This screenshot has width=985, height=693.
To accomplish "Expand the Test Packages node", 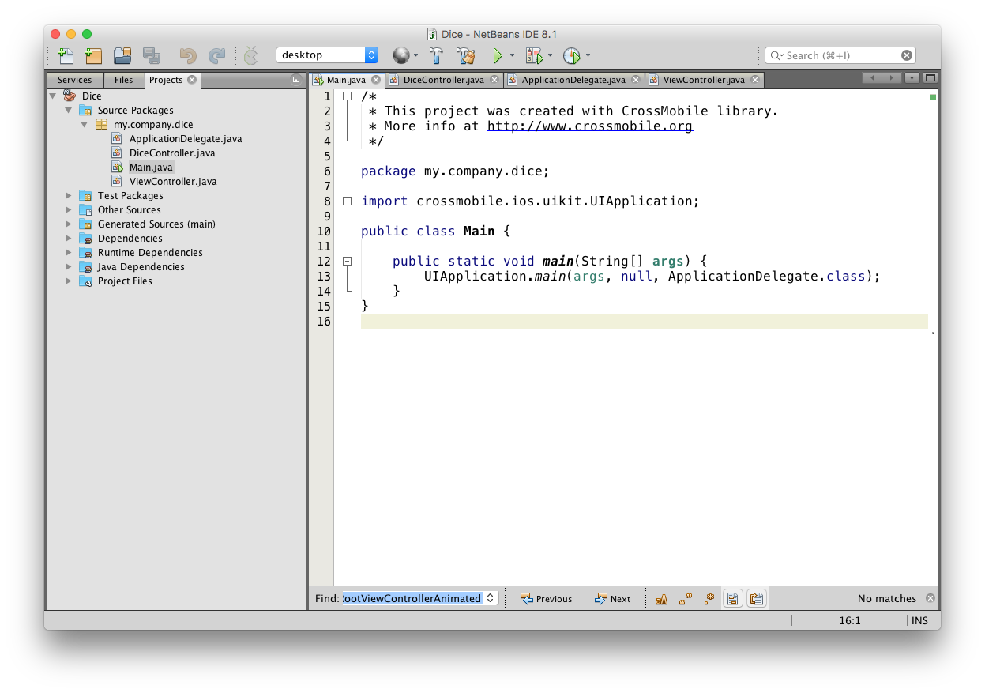I will pyautogui.click(x=69, y=195).
